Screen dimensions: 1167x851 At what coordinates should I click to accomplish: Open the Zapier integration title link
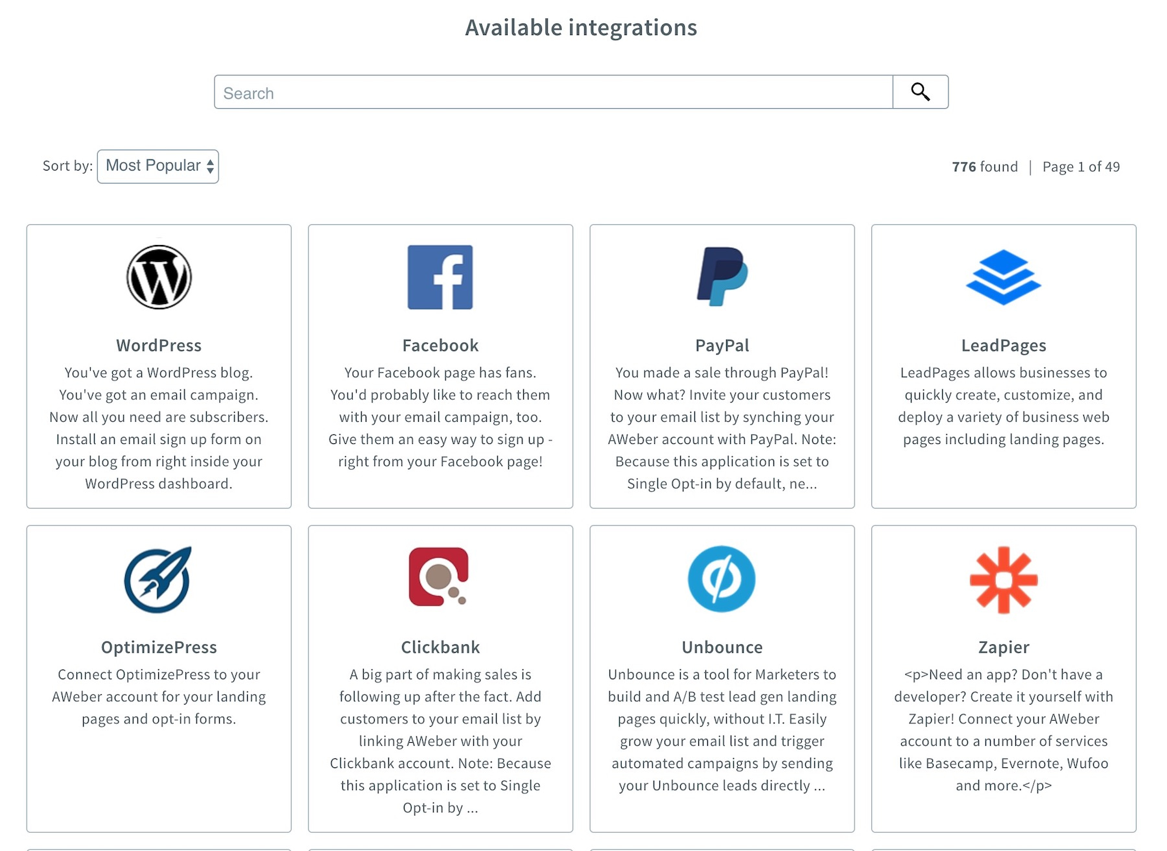1004,647
